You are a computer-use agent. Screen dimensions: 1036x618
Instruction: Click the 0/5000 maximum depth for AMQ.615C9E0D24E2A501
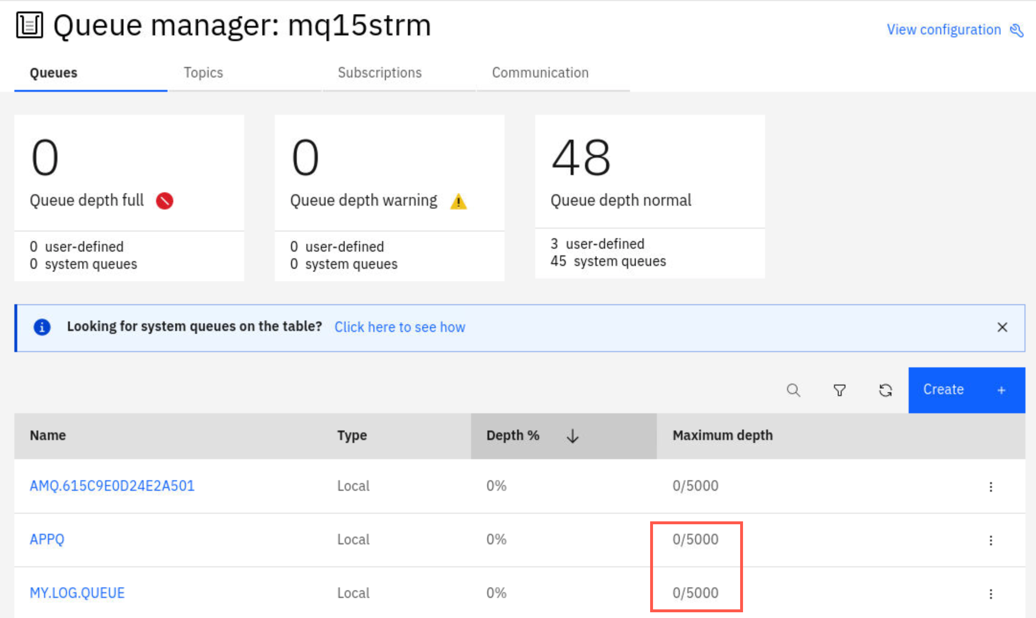click(x=695, y=486)
